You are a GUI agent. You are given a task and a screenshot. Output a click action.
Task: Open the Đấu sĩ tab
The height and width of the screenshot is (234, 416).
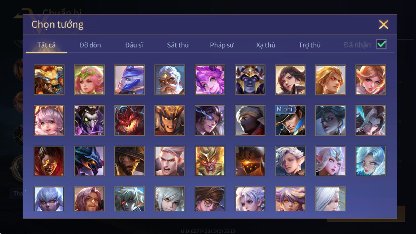(134, 45)
